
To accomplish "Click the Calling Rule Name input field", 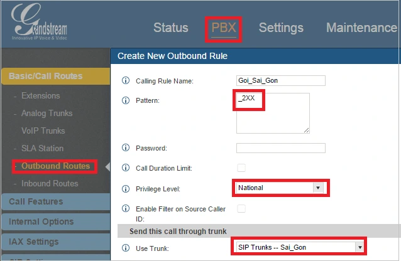I will coord(280,80).
